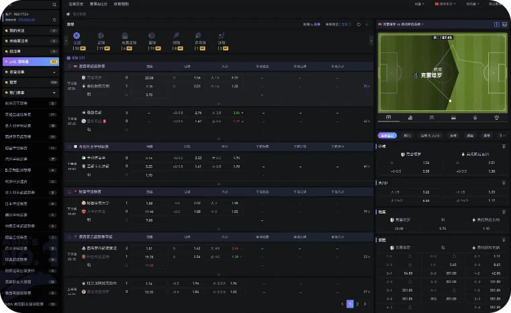Refresh the account balance with circular arrow

54,20
